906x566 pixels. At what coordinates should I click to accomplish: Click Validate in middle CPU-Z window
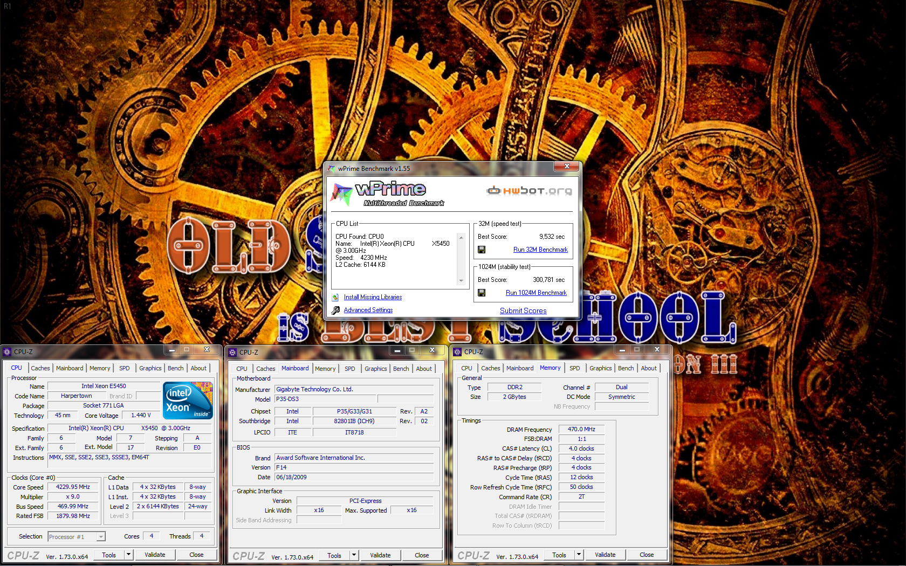(380, 555)
